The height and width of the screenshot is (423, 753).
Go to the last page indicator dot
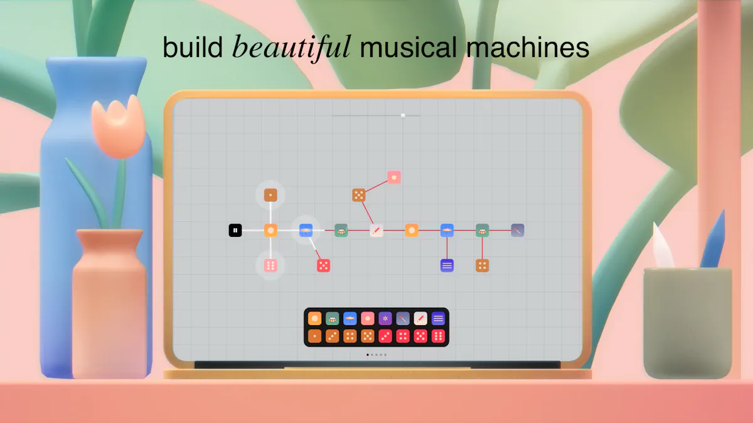click(385, 355)
